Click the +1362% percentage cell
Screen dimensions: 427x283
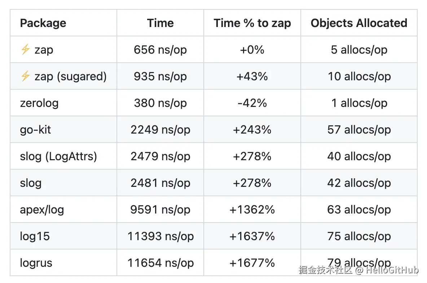pyautogui.click(x=252, y=210)
